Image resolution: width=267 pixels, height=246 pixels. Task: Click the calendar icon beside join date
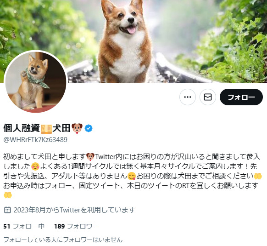click(7, 210)
